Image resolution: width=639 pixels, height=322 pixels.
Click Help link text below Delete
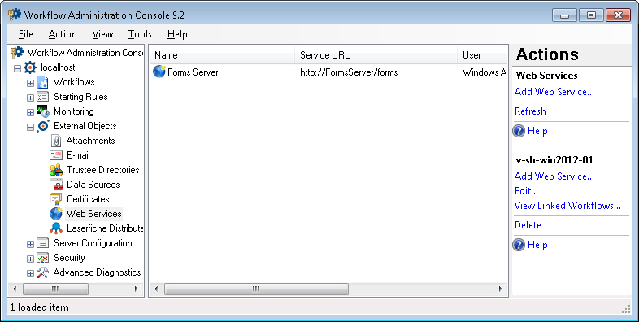pos(537,245)
